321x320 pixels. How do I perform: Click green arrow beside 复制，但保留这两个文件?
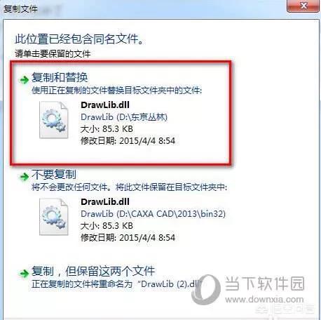coord(24,273)
